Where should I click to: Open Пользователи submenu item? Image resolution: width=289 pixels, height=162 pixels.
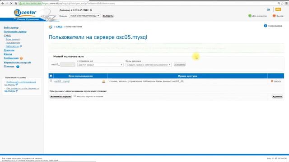(13, 43)
